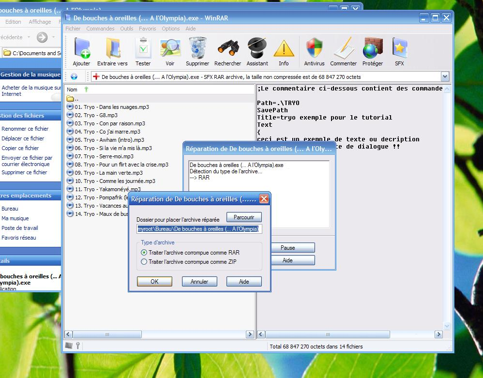Select 'Traiter l'archive corrompue comme ZIP'
This screenshot has width=483, height=378.
144,262
